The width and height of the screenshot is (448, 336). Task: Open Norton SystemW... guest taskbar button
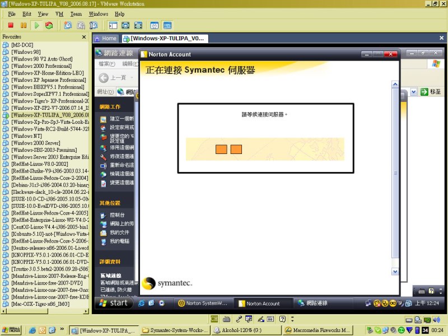203,304
